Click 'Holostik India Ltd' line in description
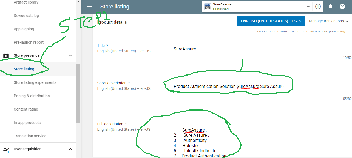 pyautogui.click(x=199, y=151)
